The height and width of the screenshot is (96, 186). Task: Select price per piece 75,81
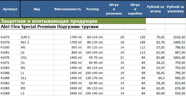[x=155, y=37]
